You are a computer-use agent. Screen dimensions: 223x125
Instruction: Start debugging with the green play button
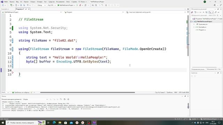58,5
